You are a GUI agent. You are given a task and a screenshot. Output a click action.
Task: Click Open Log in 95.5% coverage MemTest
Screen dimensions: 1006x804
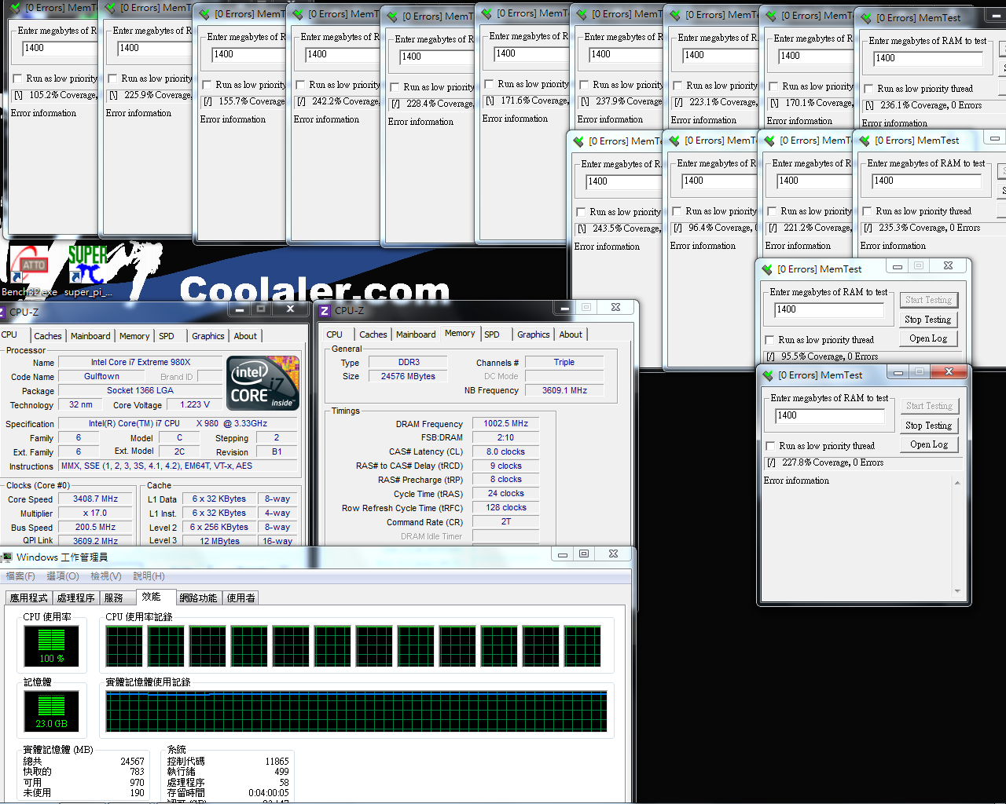tap(928, 338)
